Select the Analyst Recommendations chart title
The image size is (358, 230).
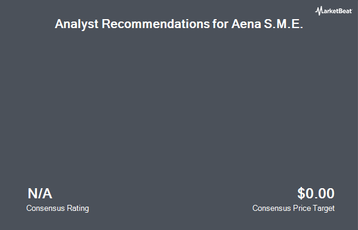[x=179, y=24]
